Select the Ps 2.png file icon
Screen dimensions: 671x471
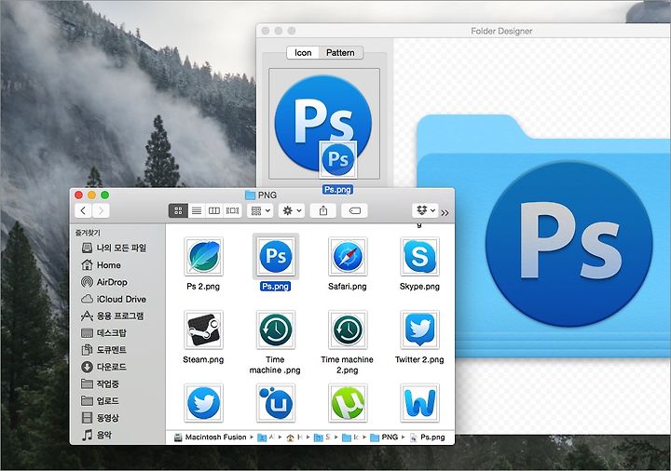(x=204, y=256)
